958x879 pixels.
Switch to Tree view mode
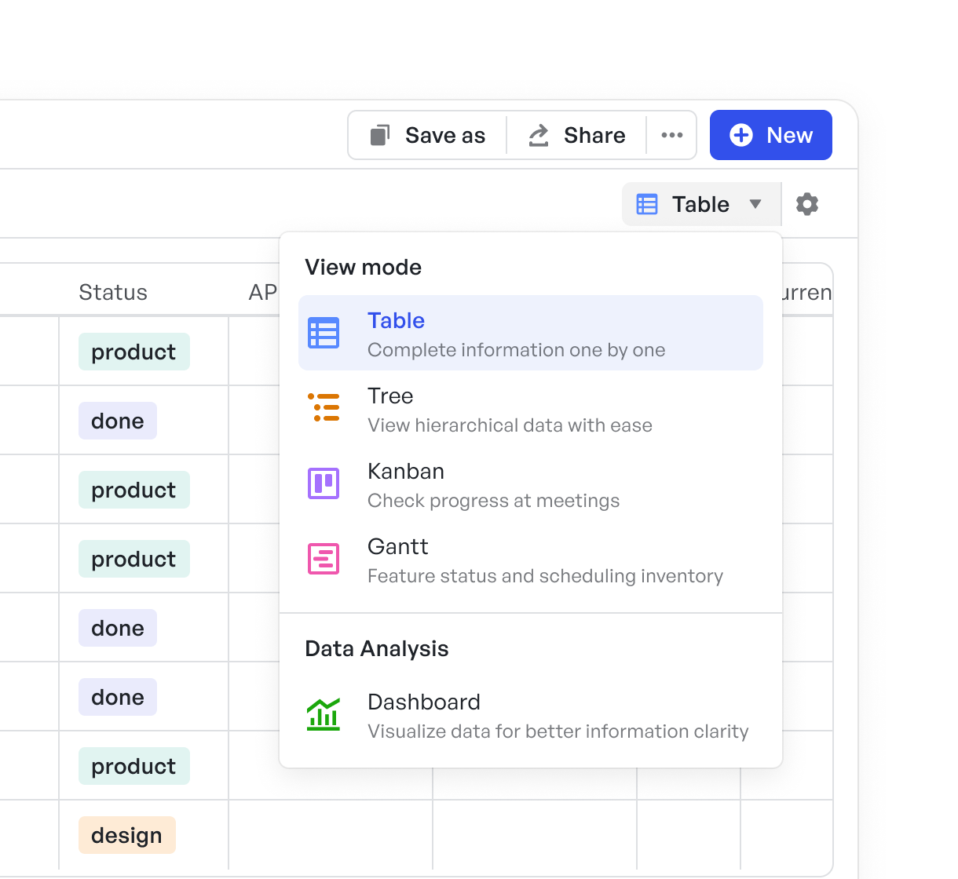tap(531, 408)
